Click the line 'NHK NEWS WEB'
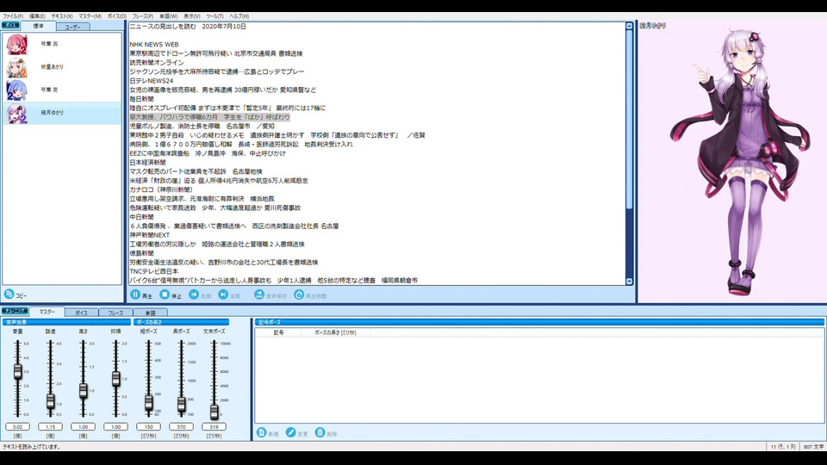The image size is (827, 465). pyautogui.click(x=154, y=44)
